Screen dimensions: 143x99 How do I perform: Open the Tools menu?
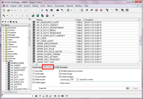[43, 6]
